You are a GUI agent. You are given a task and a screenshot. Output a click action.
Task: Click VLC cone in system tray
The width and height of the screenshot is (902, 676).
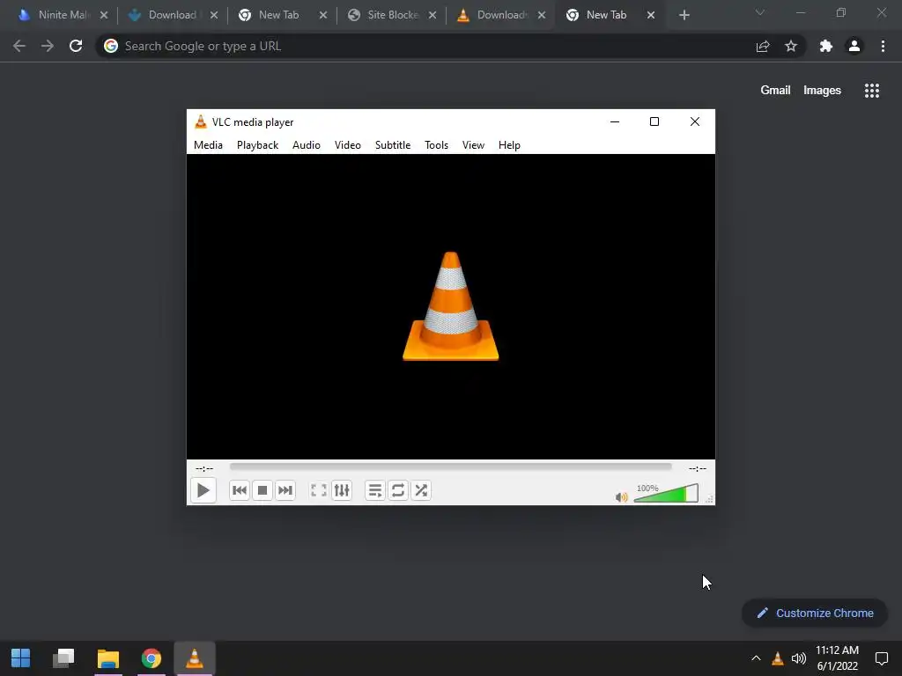pos(777,658)
